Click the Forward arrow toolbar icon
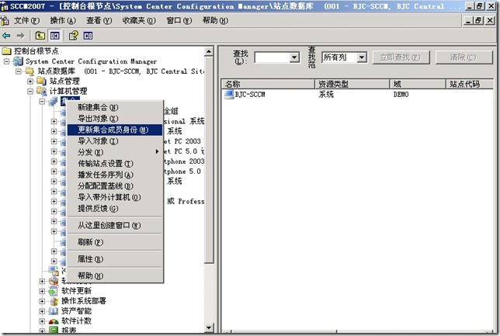 point(20,36)
